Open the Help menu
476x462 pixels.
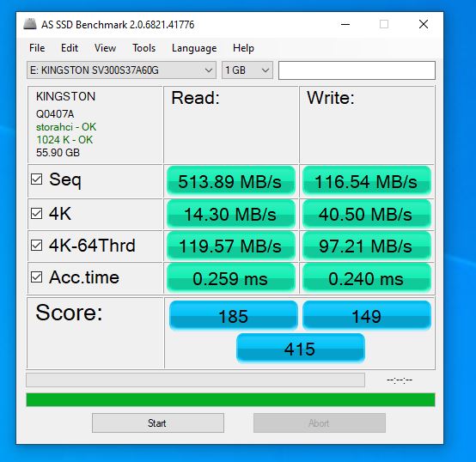(x=243, y=48)
